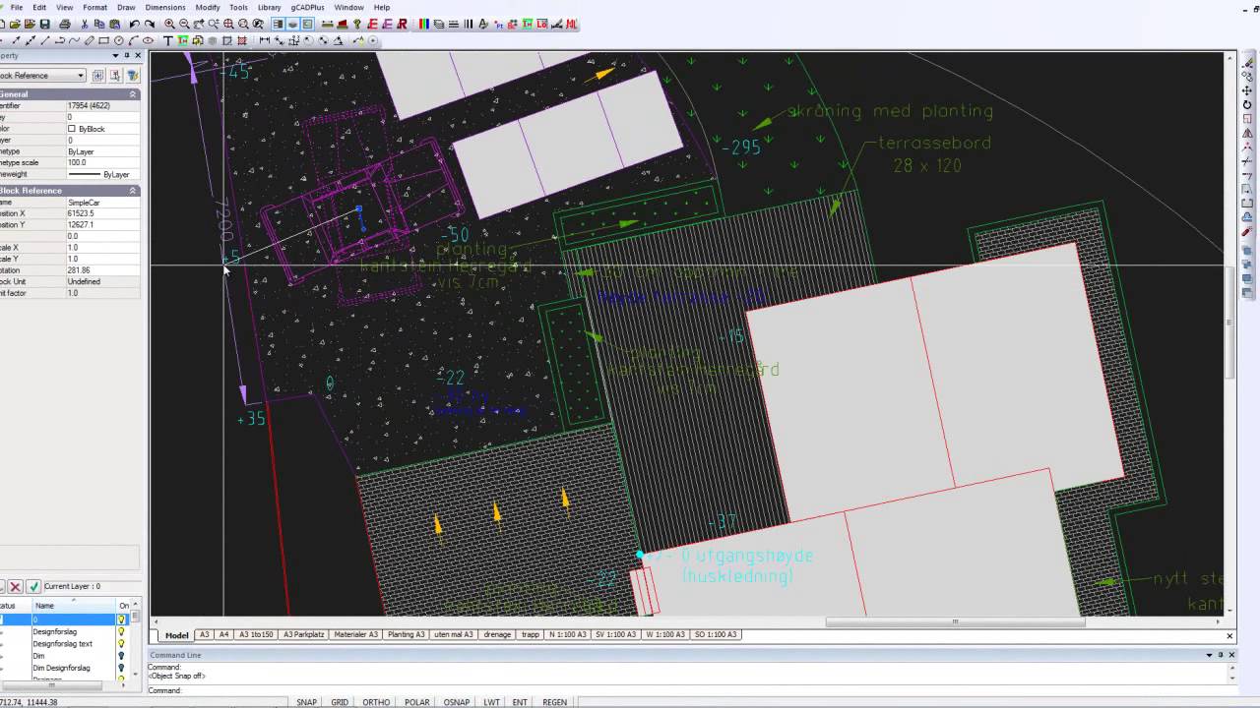Click the Arc draw tool
1260x708 pixels.
click(133, 40)
